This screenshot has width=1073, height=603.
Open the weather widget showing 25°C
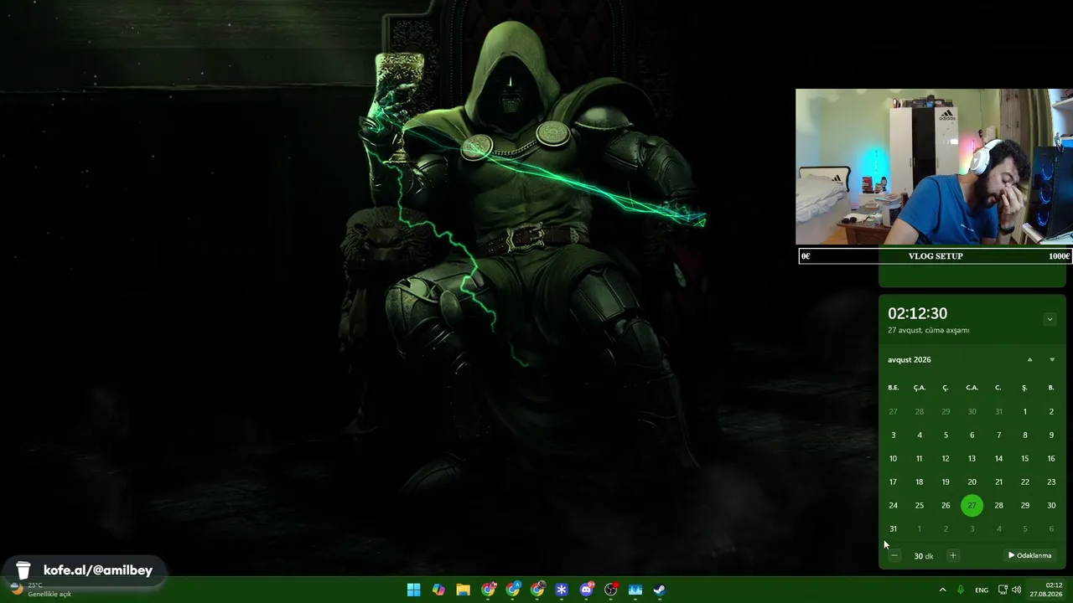[40, 590]
